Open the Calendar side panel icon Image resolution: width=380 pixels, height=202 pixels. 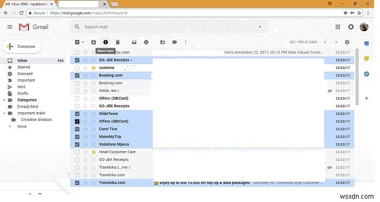coord(367,44)
